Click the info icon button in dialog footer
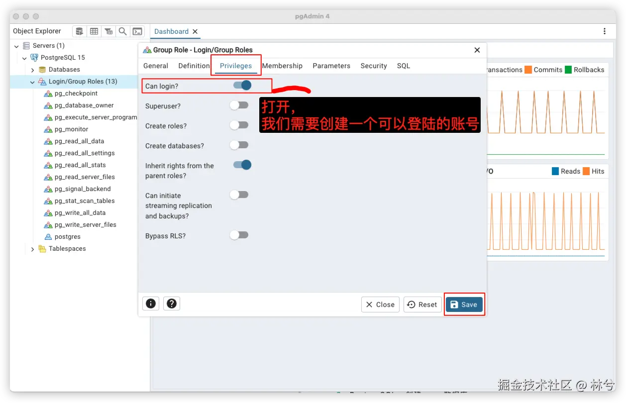 click(151, 303)
